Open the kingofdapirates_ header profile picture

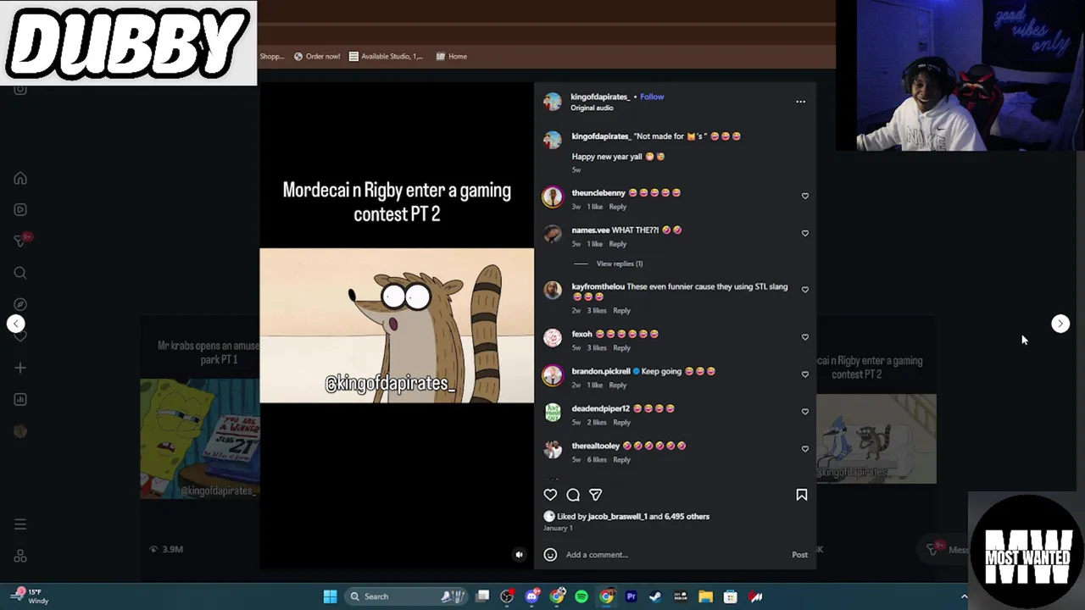553,102
